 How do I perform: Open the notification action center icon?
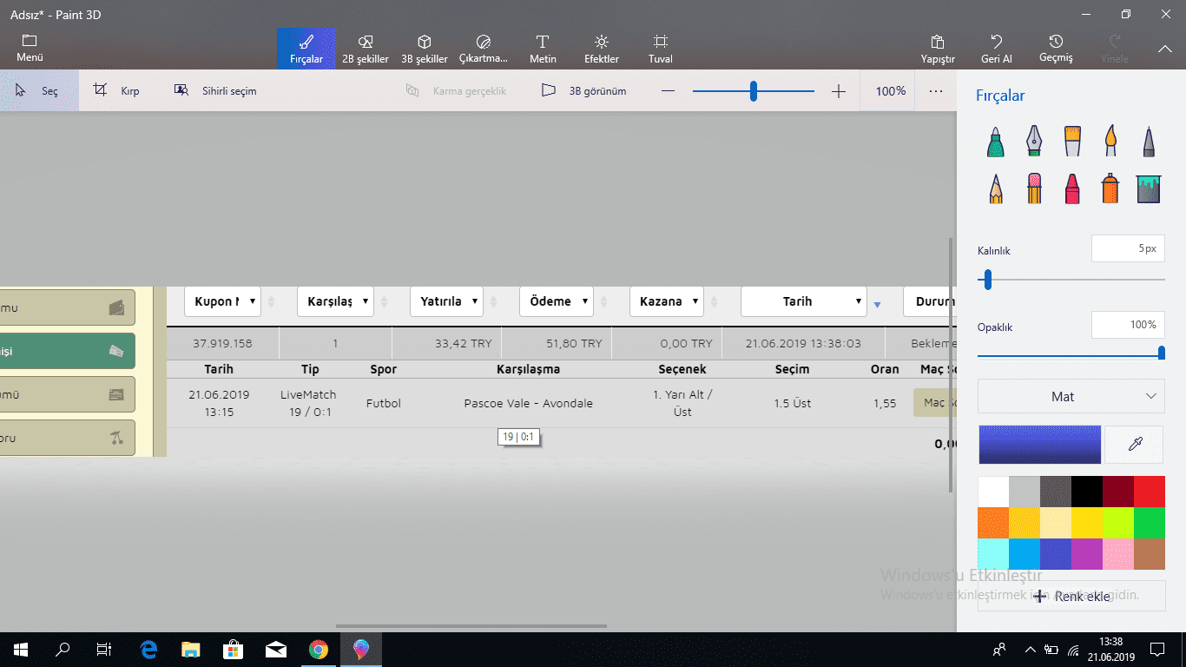click(1157, 649)
